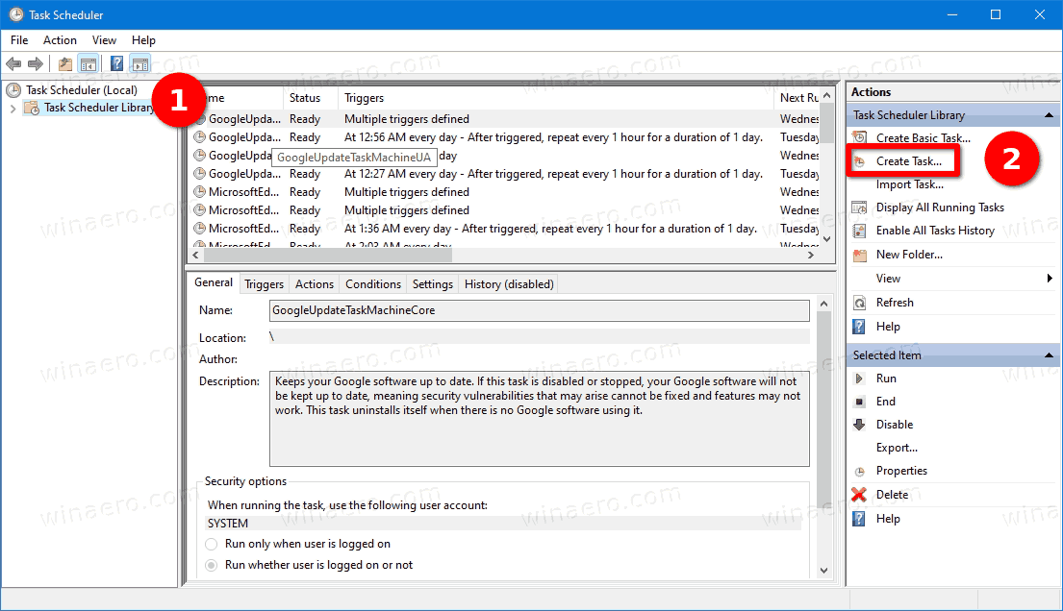Expand the Task Scheduler Library tree node
The width and height of the screenshot is (1063, 611).
[x=12, y=108]
